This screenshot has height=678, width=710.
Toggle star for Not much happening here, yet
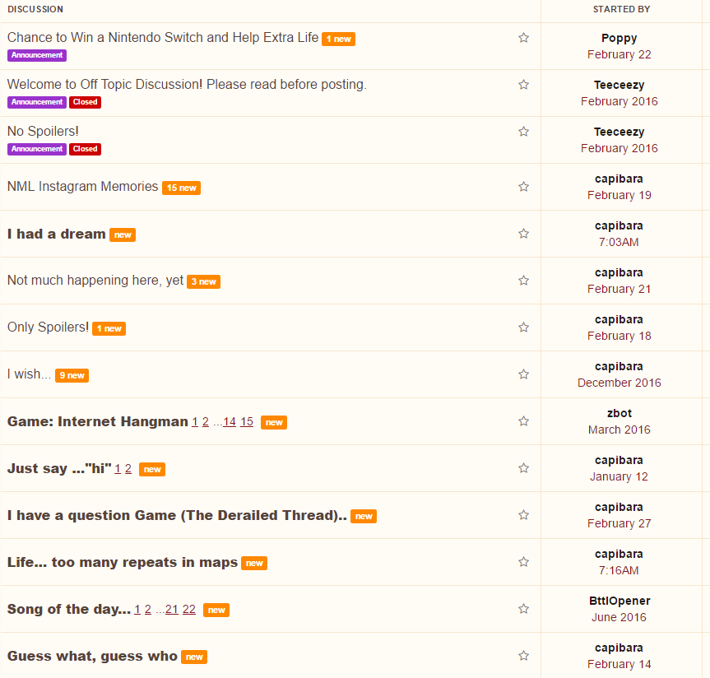523,281
